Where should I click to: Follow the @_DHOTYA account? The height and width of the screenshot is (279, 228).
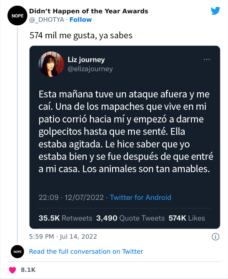(x=81, y=20)
